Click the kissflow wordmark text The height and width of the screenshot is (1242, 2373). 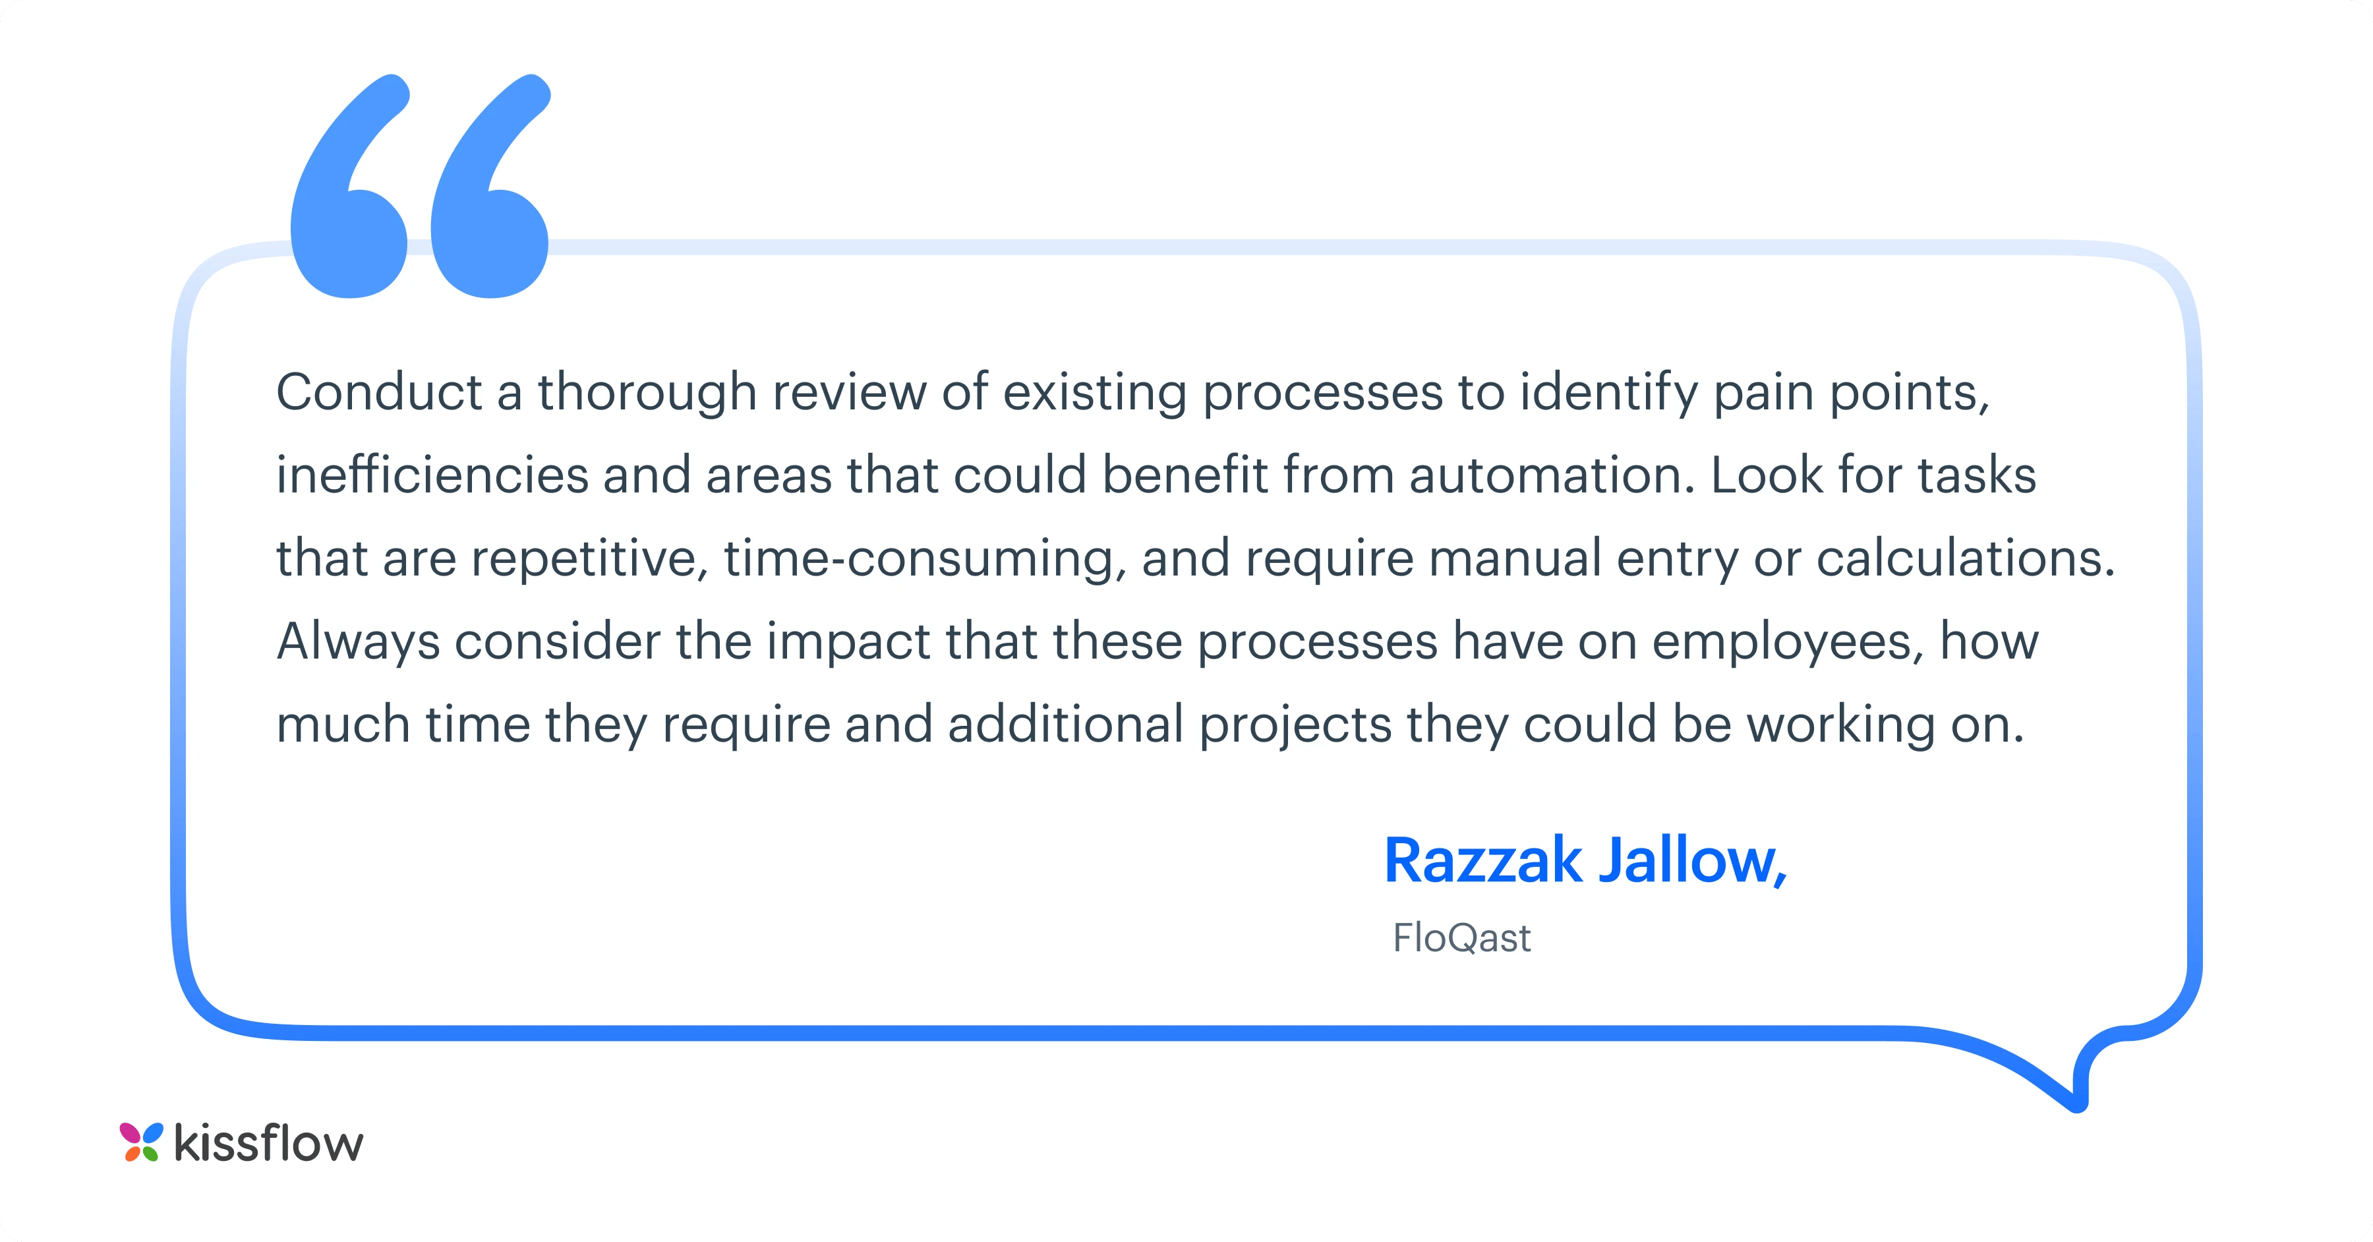click(268, 1142)
